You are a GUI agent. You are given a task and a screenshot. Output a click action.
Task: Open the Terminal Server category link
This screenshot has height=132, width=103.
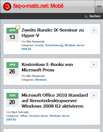point(39,116)
